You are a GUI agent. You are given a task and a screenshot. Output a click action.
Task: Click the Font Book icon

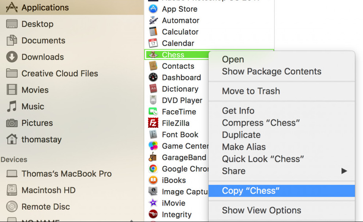[153, 134]
